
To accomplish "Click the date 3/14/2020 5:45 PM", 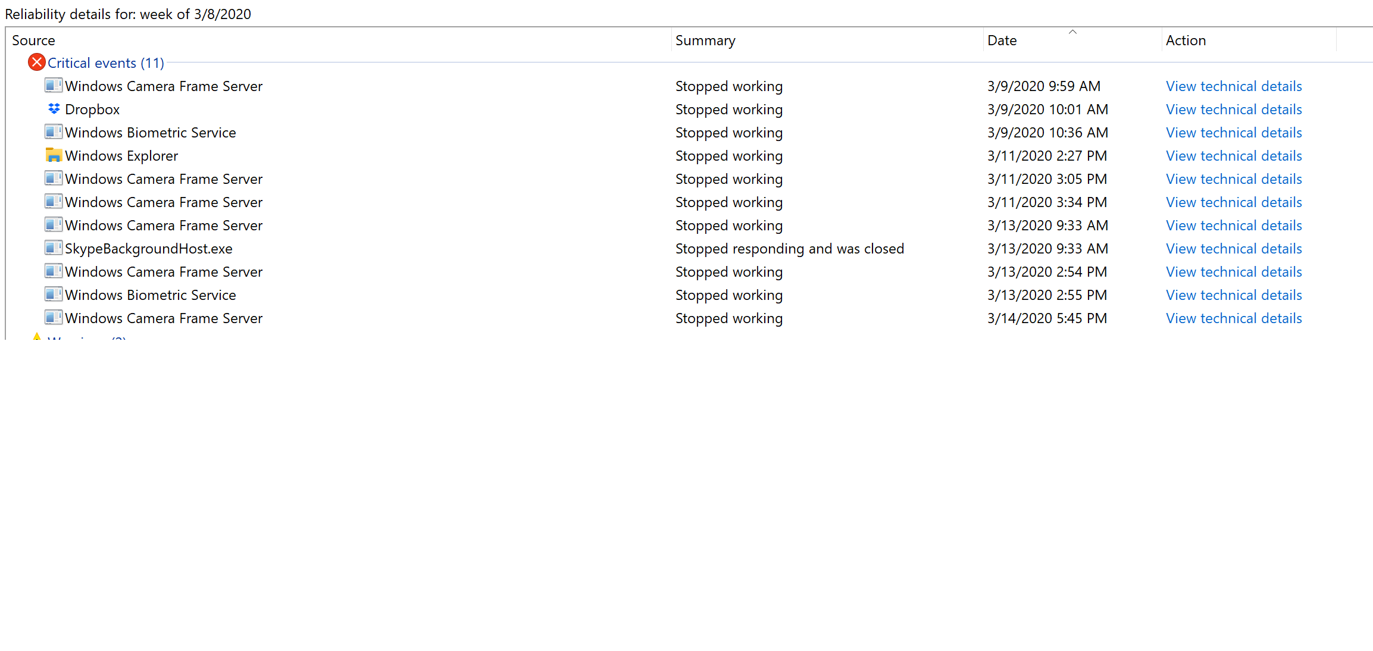I will [x=1047, y=318].
